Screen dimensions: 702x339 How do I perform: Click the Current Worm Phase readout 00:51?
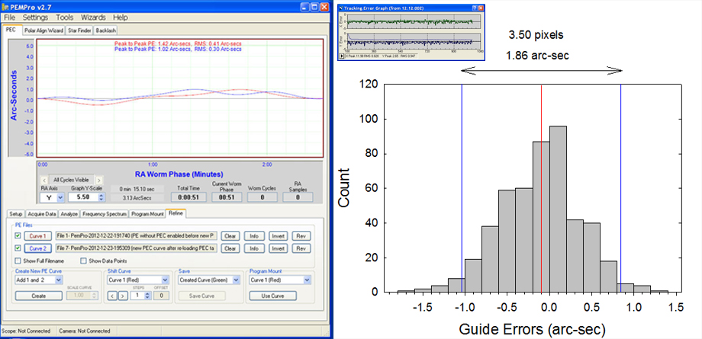tap(227, 197)
